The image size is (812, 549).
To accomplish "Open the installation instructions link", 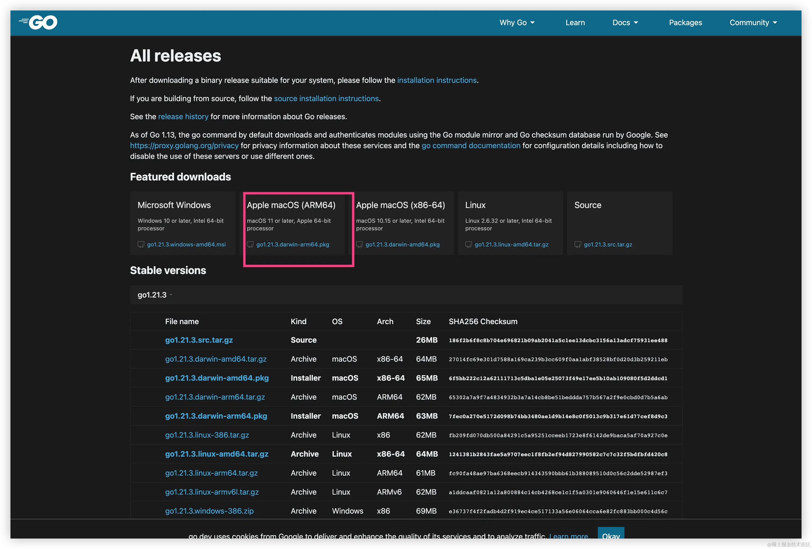I will 437,80.
